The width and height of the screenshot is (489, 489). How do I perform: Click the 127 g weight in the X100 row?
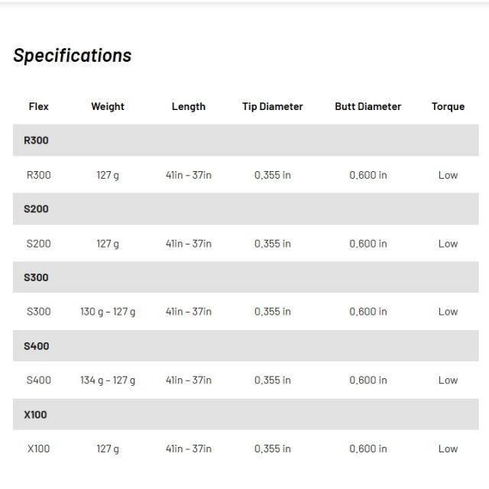tap(108, 449)
